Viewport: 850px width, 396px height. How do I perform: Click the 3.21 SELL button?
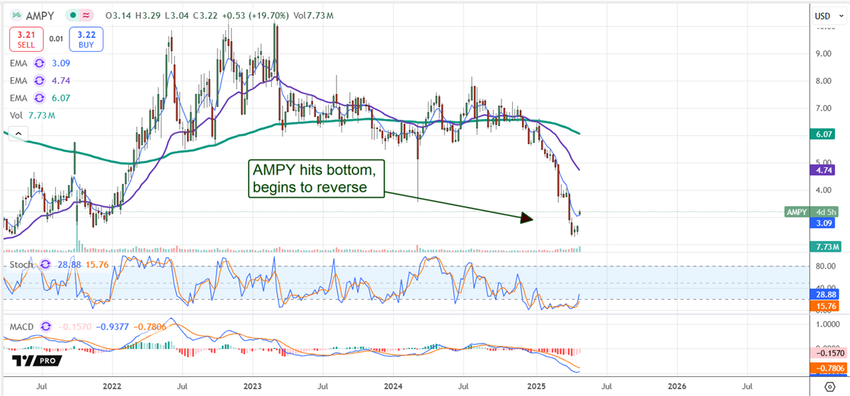pyautogui.click(x=26, y=39)
